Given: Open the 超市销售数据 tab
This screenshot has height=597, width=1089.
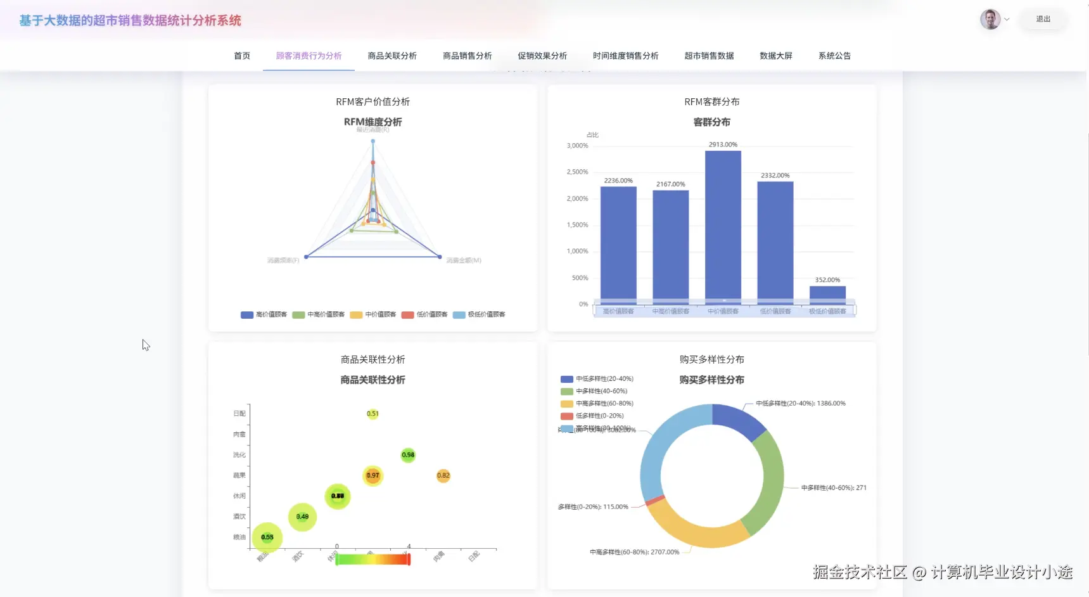Looking at the screenshot, I should point(708,56).
